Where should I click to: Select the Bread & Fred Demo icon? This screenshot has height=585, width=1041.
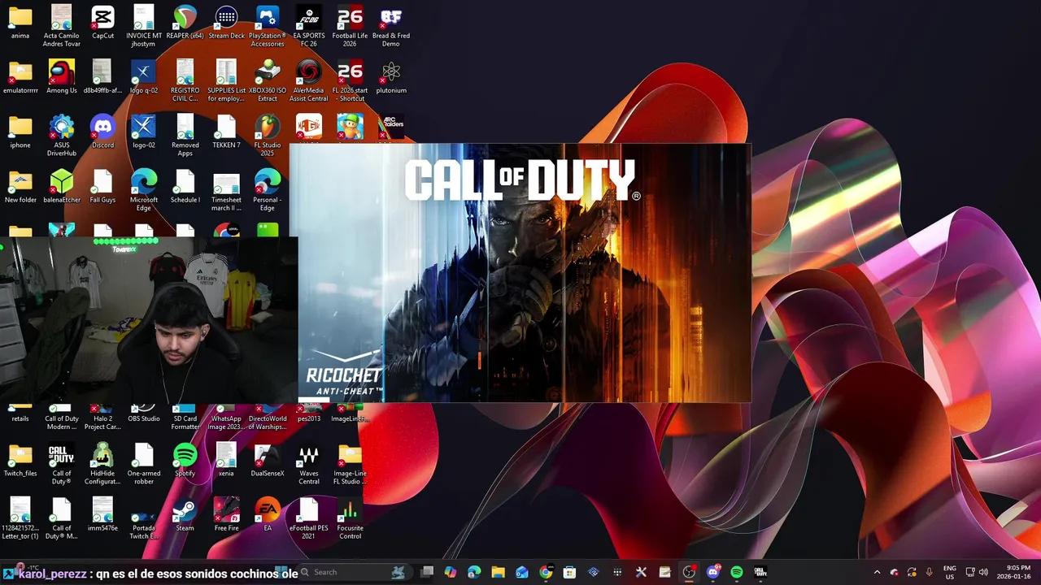[x=391, y=26]
